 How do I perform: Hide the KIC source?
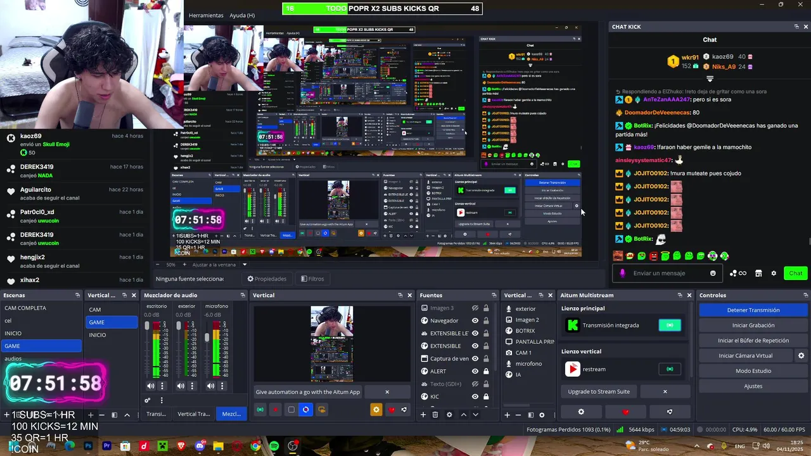click(x=475, y=396)
